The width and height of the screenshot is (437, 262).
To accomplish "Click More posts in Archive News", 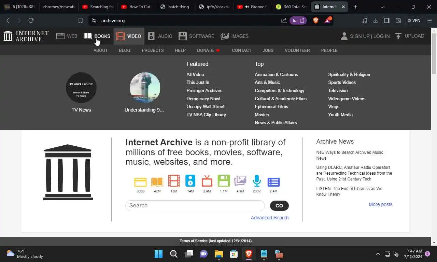I will click(380, 204).
